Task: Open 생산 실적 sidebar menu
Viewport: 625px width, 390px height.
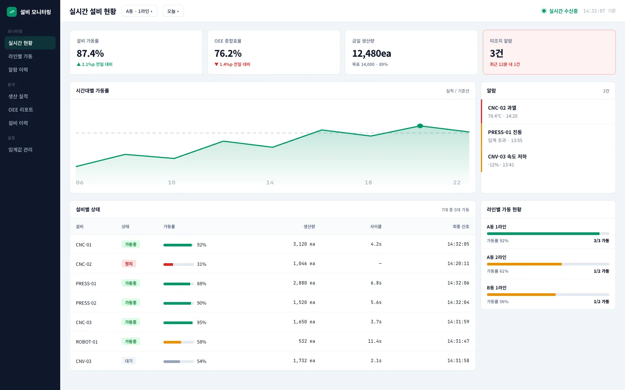Action: point(30,96)
